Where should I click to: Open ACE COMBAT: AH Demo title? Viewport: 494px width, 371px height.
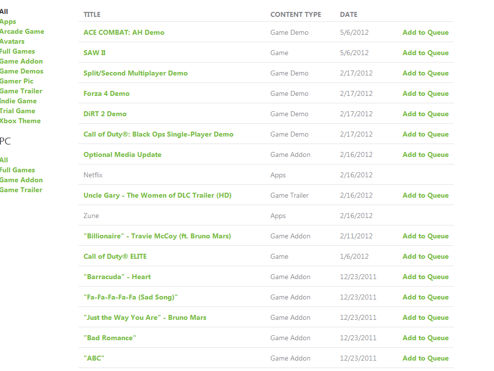click(124, 32)
